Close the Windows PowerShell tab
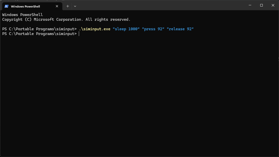This screenshot has height=157, width=279. point(57,6)
